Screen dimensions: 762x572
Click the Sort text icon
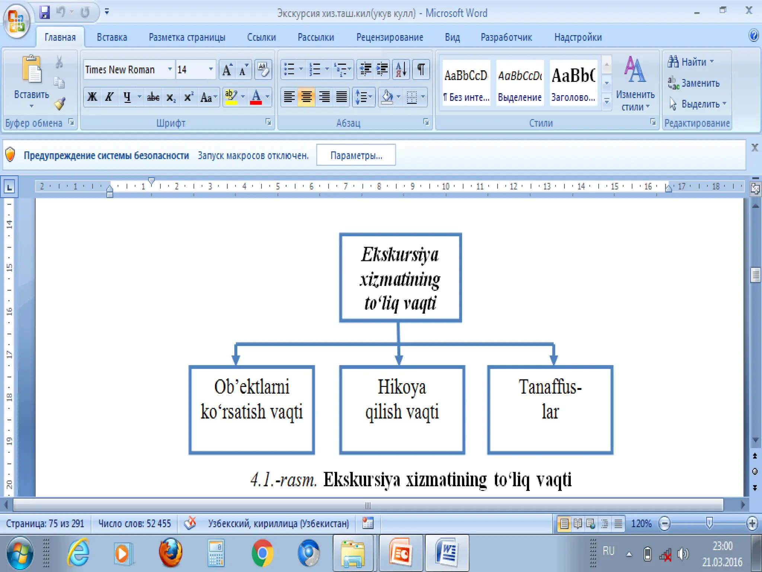pos(401,69)
